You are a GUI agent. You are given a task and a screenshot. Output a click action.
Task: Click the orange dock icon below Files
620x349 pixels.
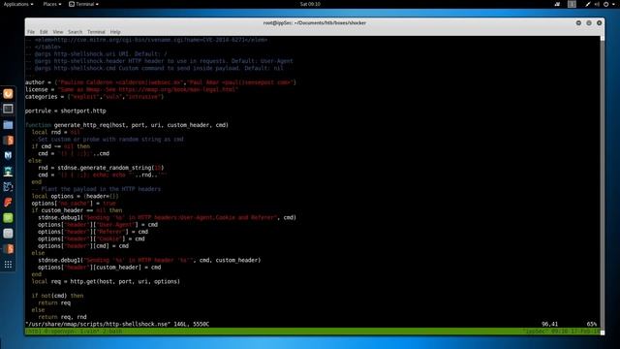tap(8, 140)
